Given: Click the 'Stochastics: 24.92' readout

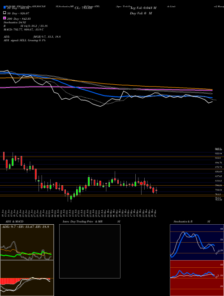Looking at the screenshot, I should (15, 22).
